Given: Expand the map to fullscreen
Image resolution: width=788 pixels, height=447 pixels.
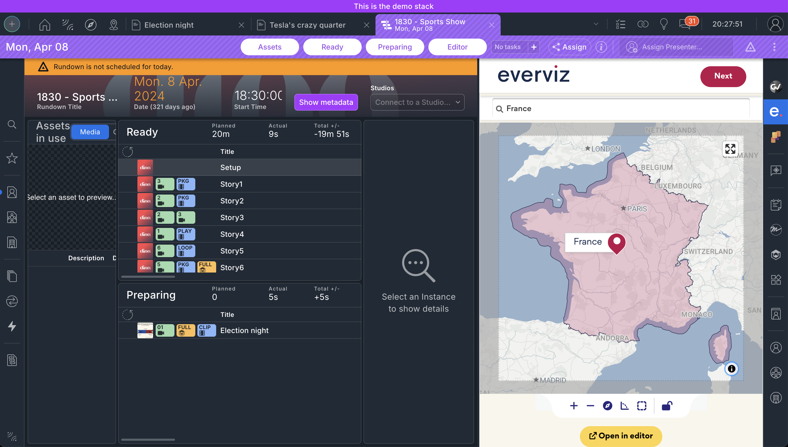Looking at the screenshot, I should click(730, 149).
